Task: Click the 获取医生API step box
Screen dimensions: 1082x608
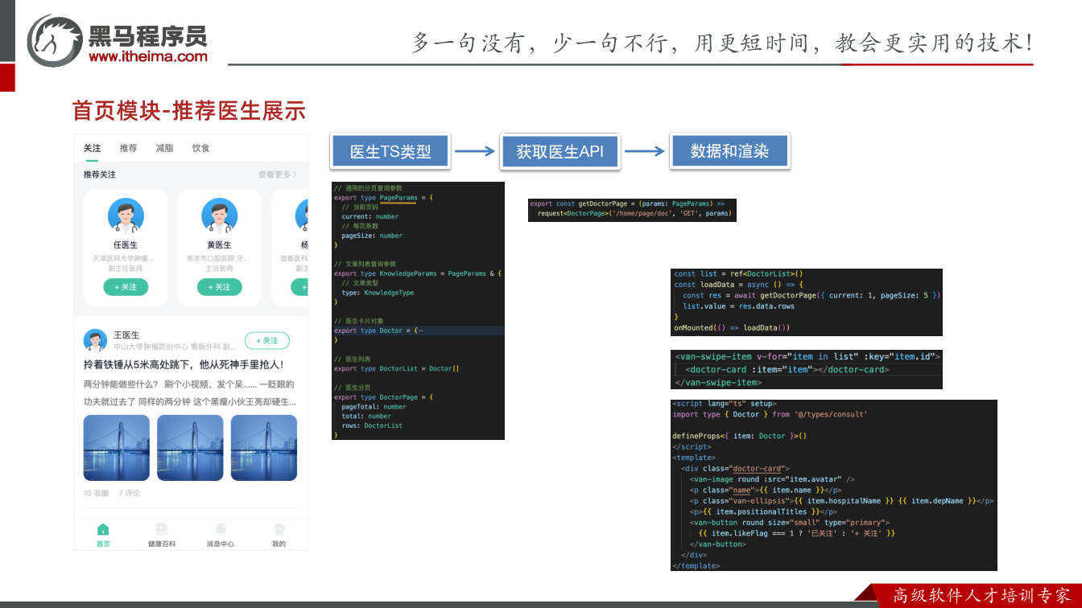Action: 560,151
